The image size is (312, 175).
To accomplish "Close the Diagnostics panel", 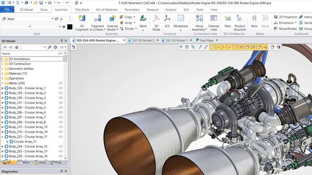I will [66, 171].
